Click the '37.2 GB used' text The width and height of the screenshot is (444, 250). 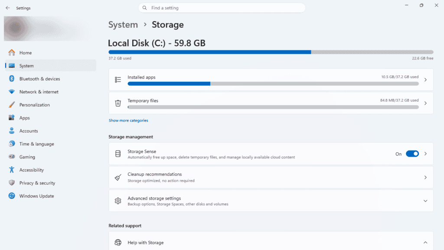(x=120, y=59)
